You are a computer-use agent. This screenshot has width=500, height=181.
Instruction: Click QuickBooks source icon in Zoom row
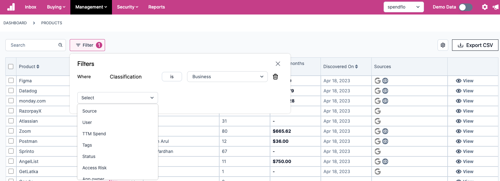coord(385,131)
